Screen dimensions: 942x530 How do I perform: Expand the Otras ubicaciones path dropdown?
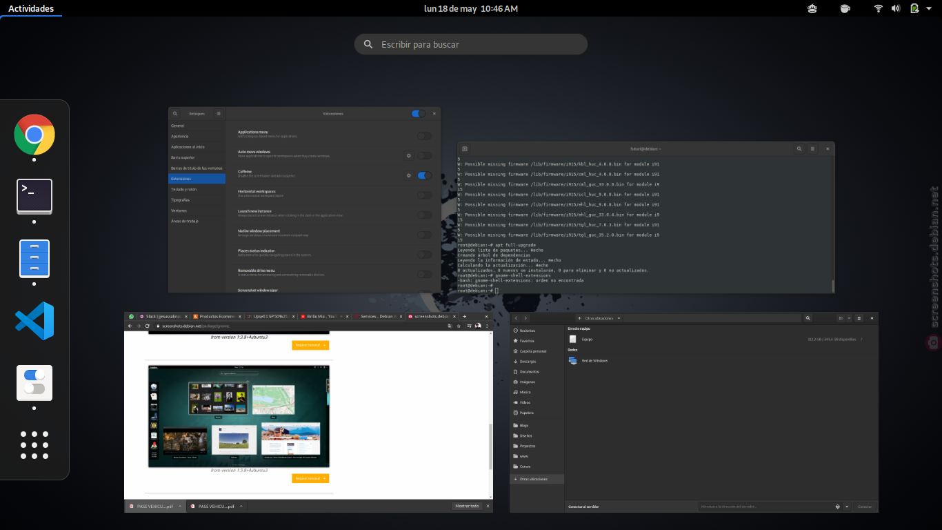point(619,318)
